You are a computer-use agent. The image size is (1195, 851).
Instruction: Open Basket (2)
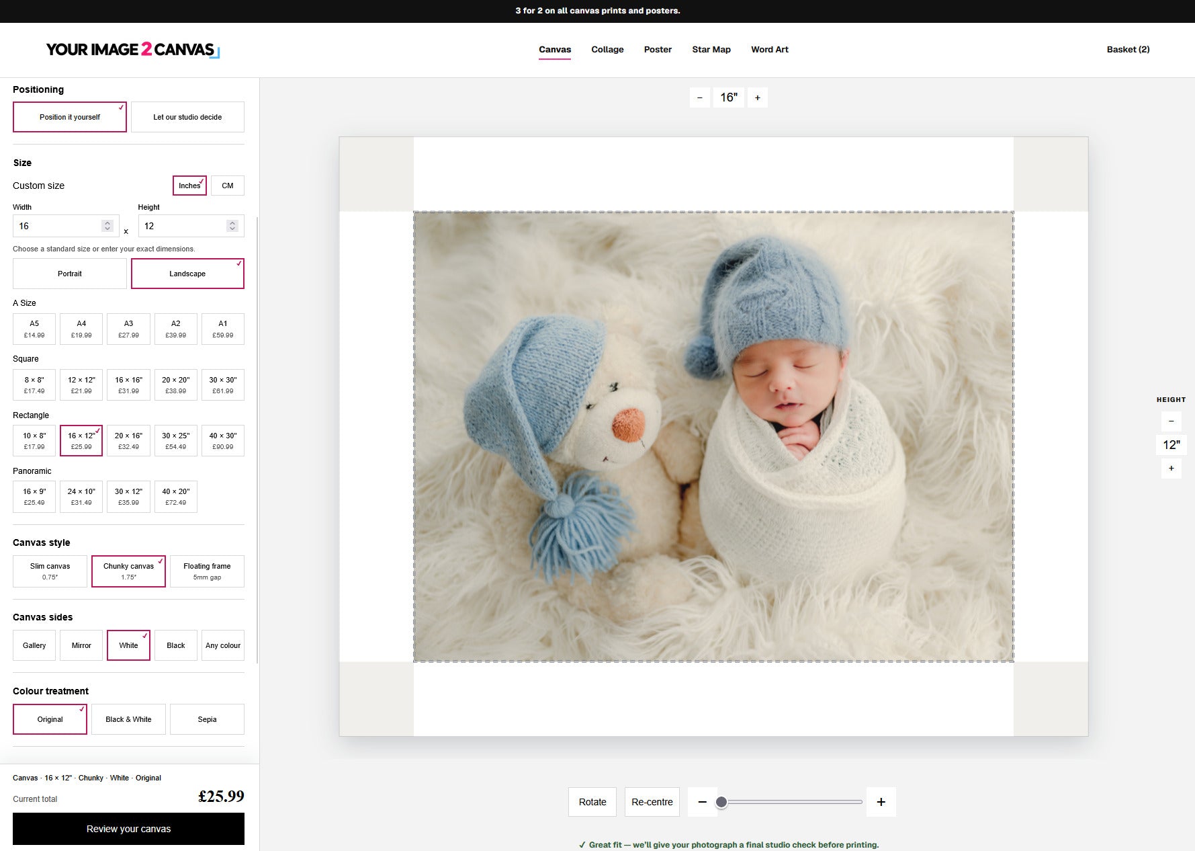pos(1128,50)
